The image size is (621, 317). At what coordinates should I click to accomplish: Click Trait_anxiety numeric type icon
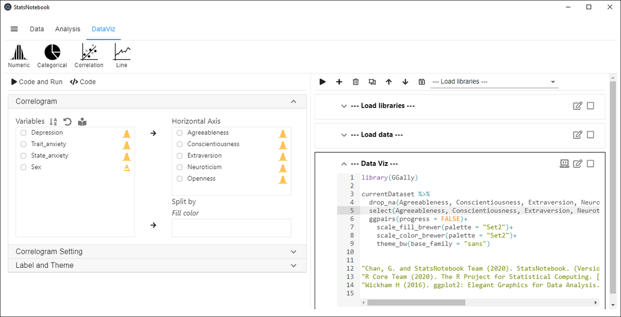coord(127,145)
